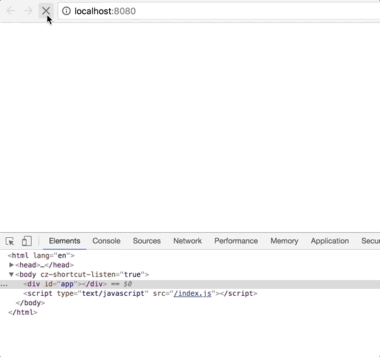The image size is (380, 357).
Task: Stop page loading with the X button
Action: [x=46, y=11]
